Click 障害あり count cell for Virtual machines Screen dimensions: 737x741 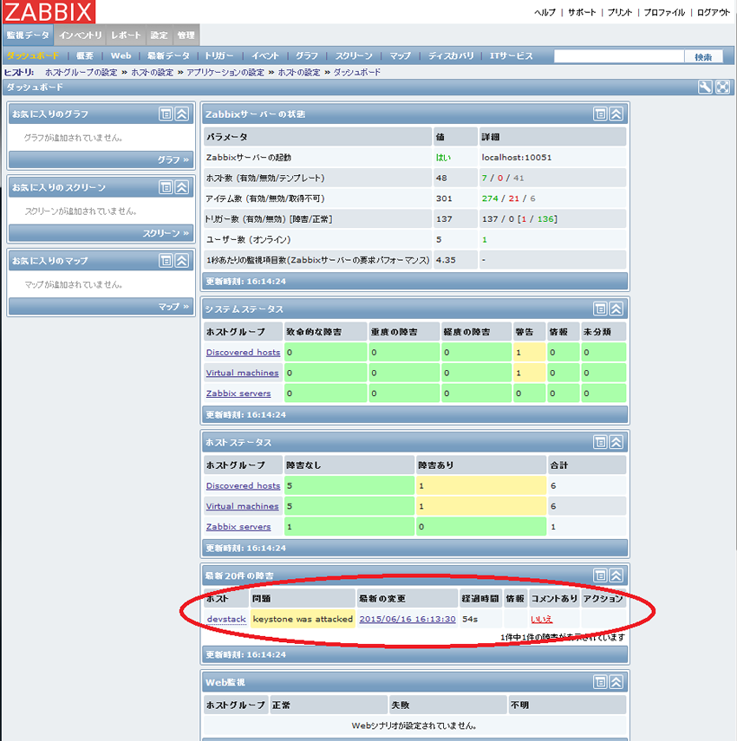[x=480, y=506]
